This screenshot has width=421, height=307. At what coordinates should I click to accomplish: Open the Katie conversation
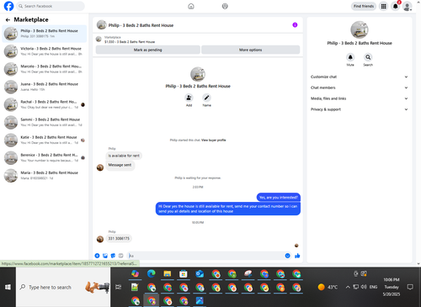click(45, 140)
